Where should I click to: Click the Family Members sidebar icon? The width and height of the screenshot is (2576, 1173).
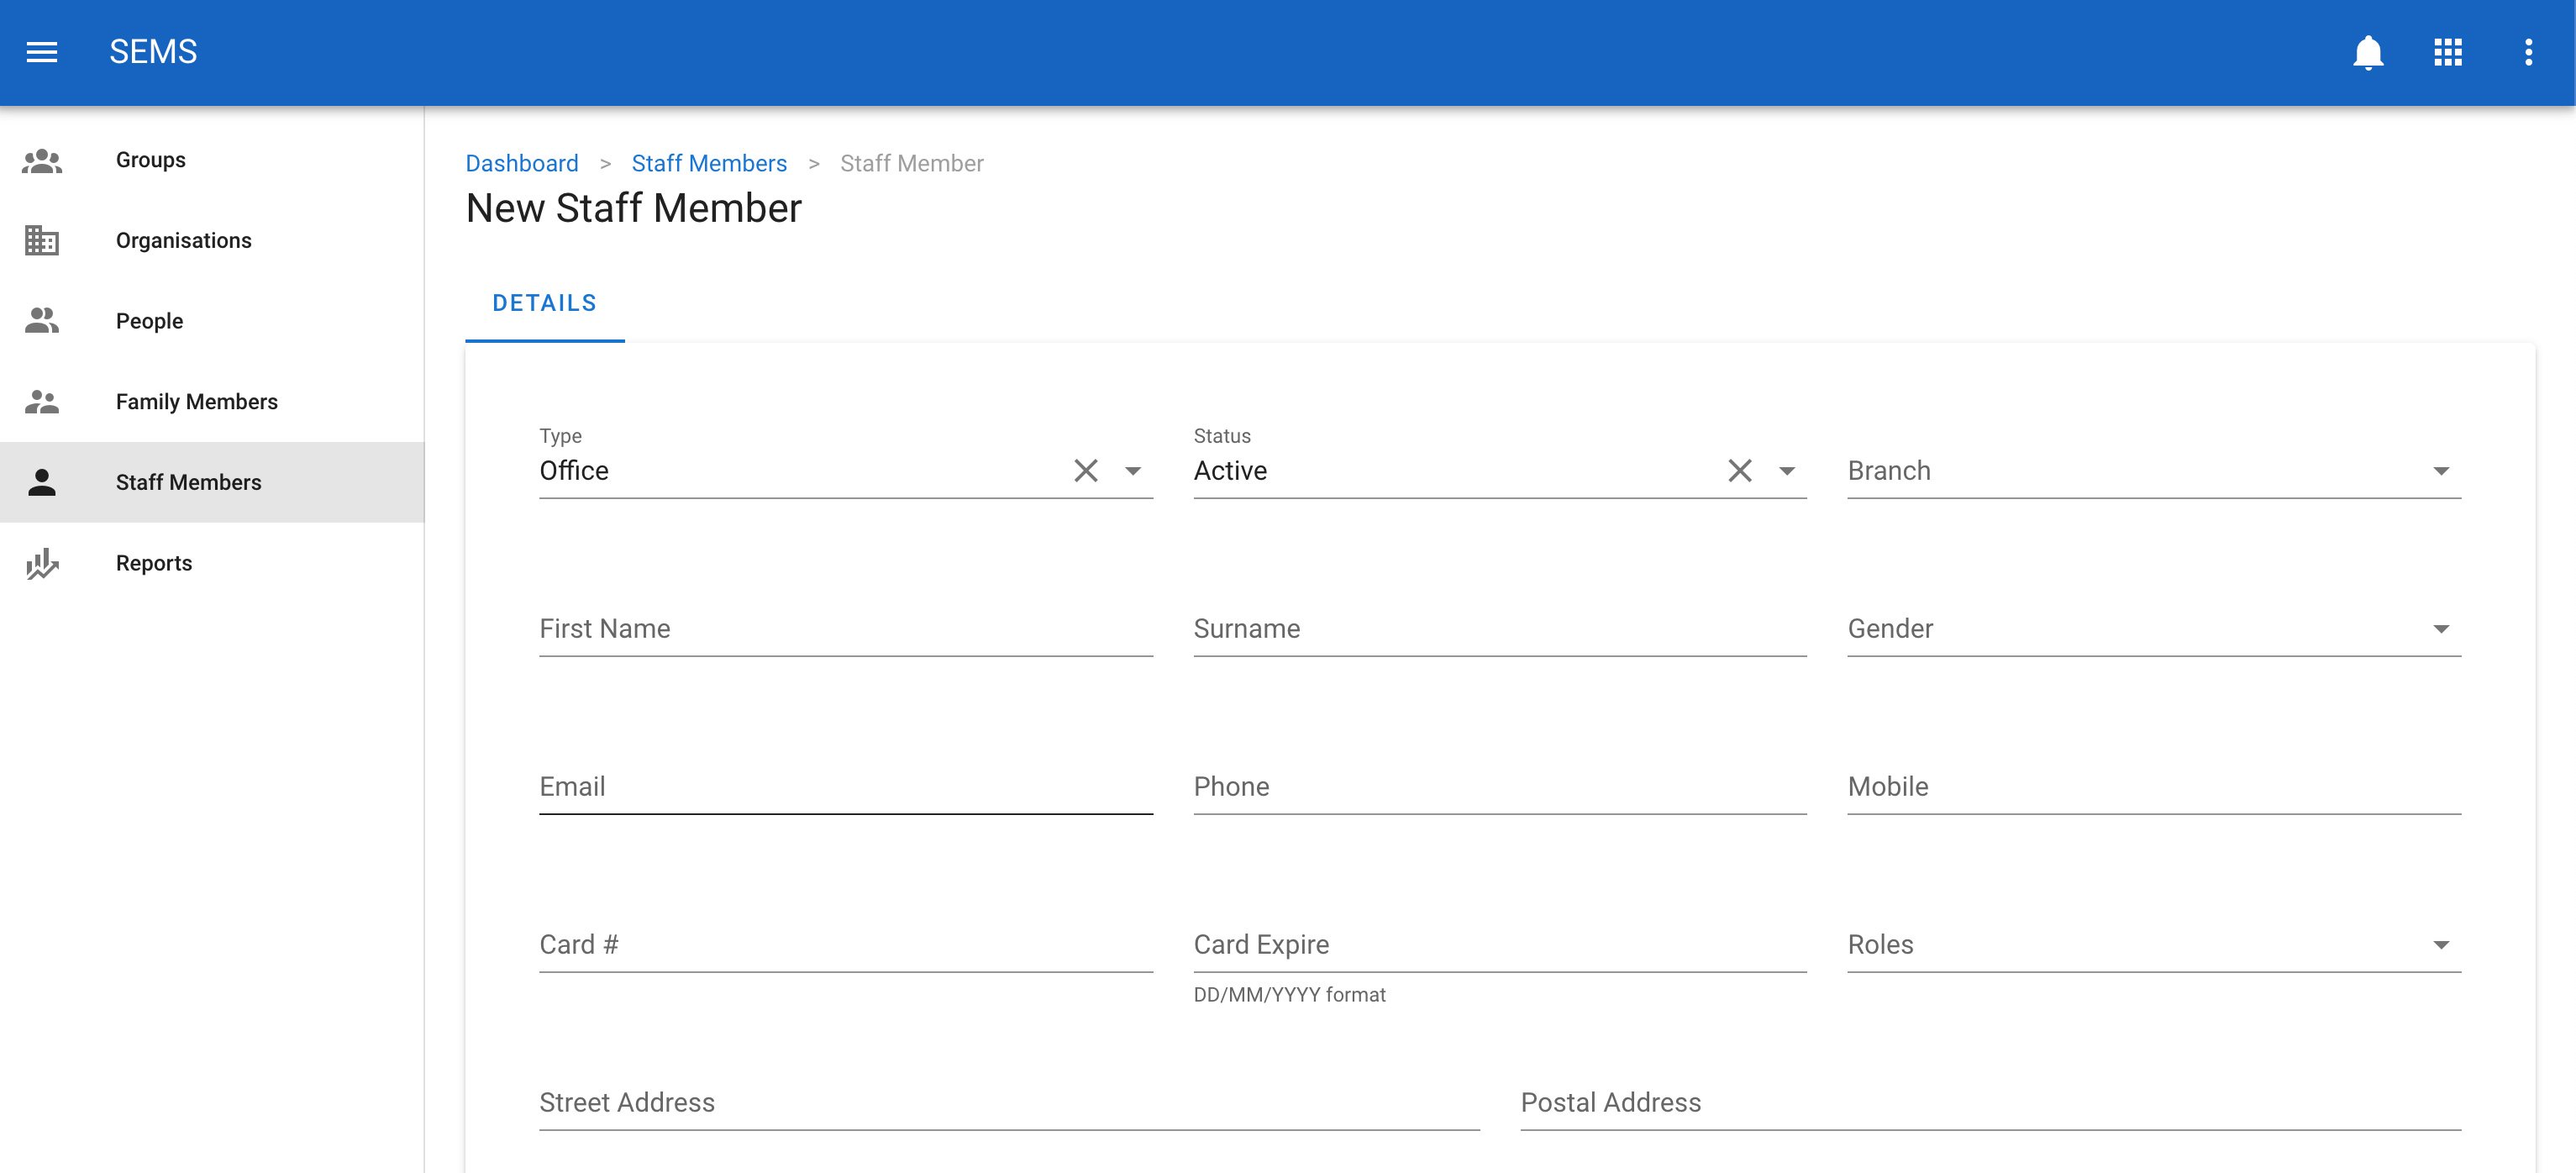[x=41, y=402]
